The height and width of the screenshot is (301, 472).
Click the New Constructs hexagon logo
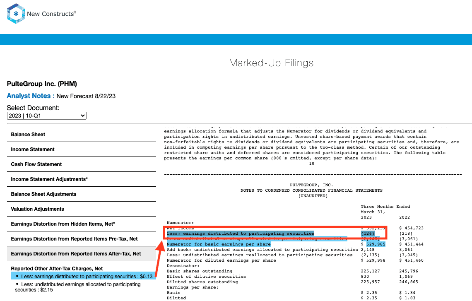click(x=16, y=14)
